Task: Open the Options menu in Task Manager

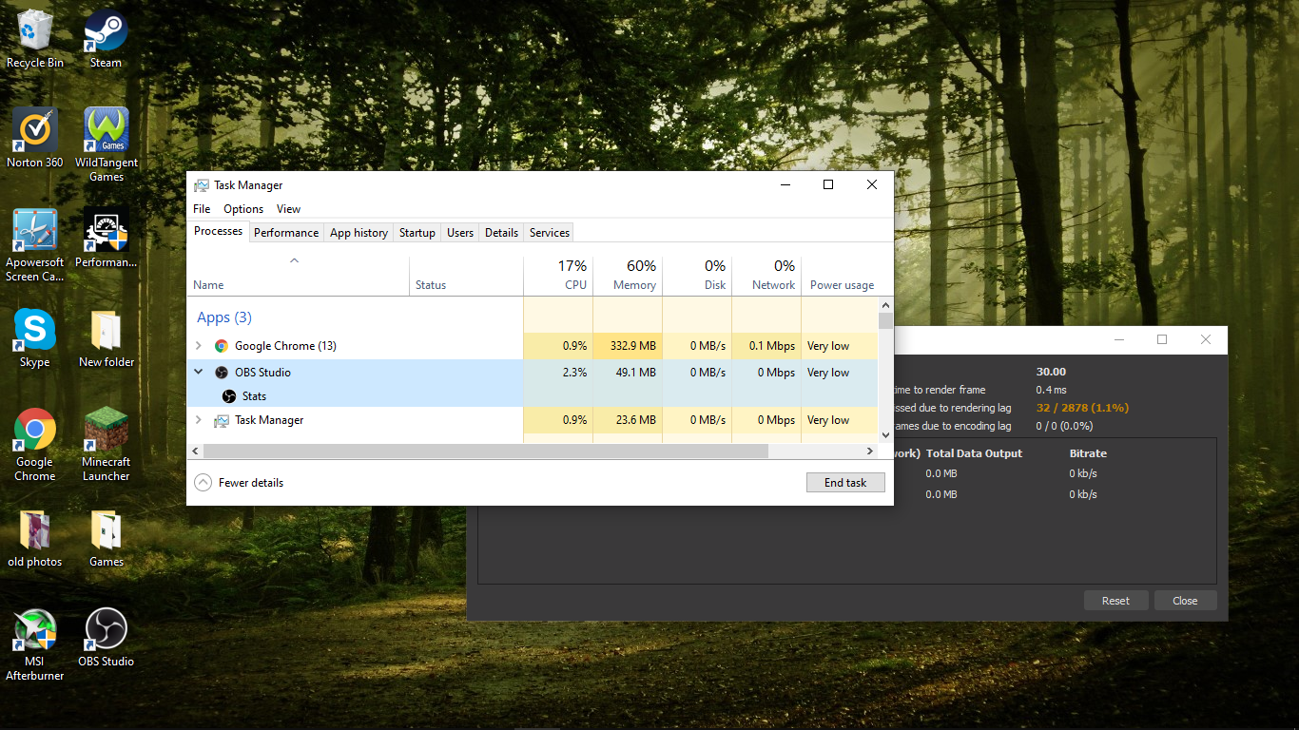Action: (243, 209)
